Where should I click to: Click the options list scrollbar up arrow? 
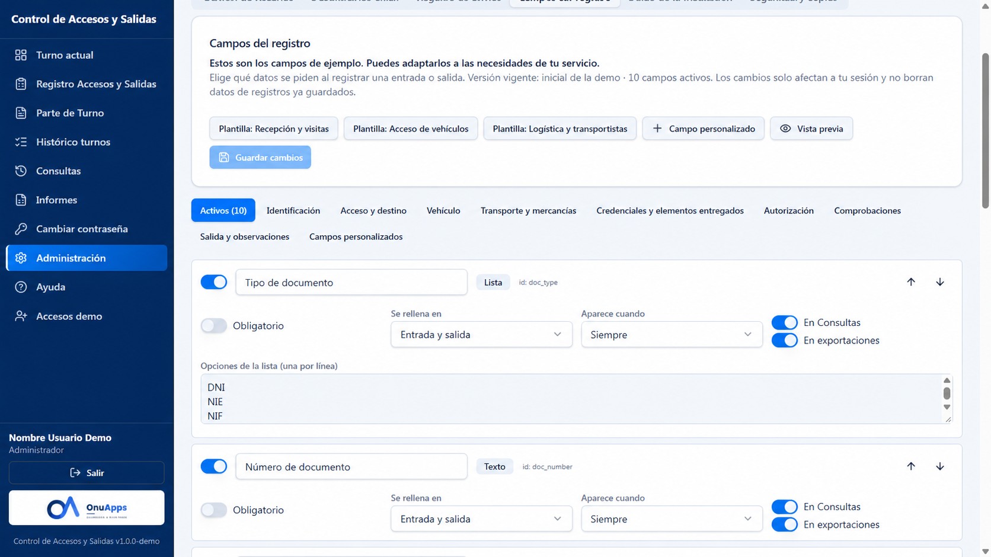click(947, 380)
